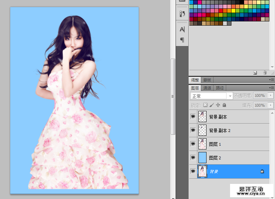The image size is (275, 199).
Task: Open the 蒙版 masks tab
Action: tap(207, 80)
